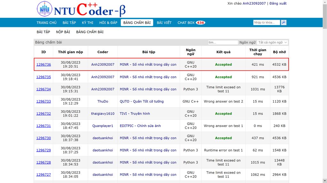The height and width of the screenshot is (183, 327).
Task: Focus the table search tìm field
Action: click(x=223, y=42)
